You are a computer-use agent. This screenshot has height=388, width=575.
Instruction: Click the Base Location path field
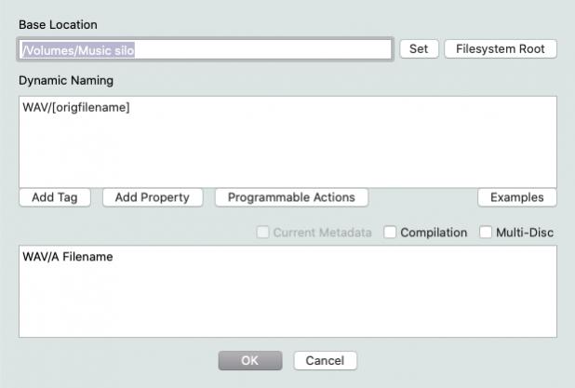coord(205,49)
